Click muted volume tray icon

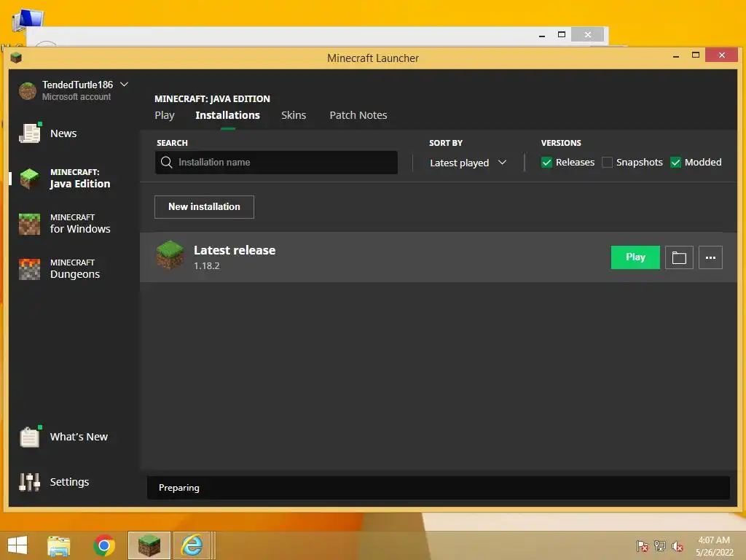[x=678, y=546]
